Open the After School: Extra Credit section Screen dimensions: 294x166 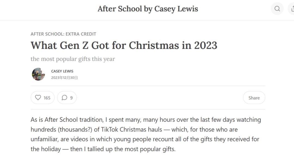[x=63, y=34]
